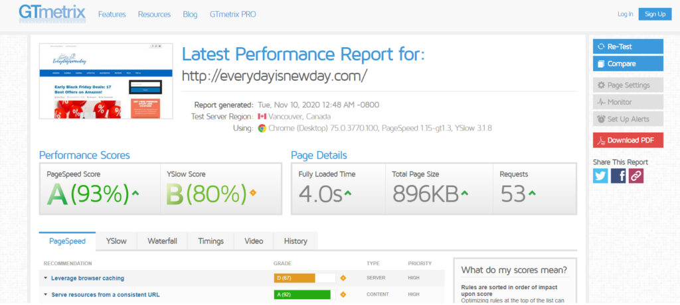Share report via Twitter icon
The image size is (680, 305).
pos(600,176)
